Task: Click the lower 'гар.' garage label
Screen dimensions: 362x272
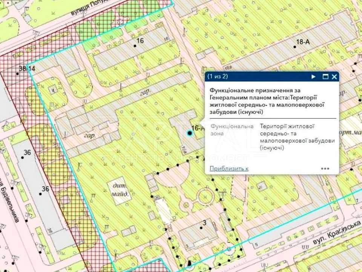Action: click(x=90, y=135)
